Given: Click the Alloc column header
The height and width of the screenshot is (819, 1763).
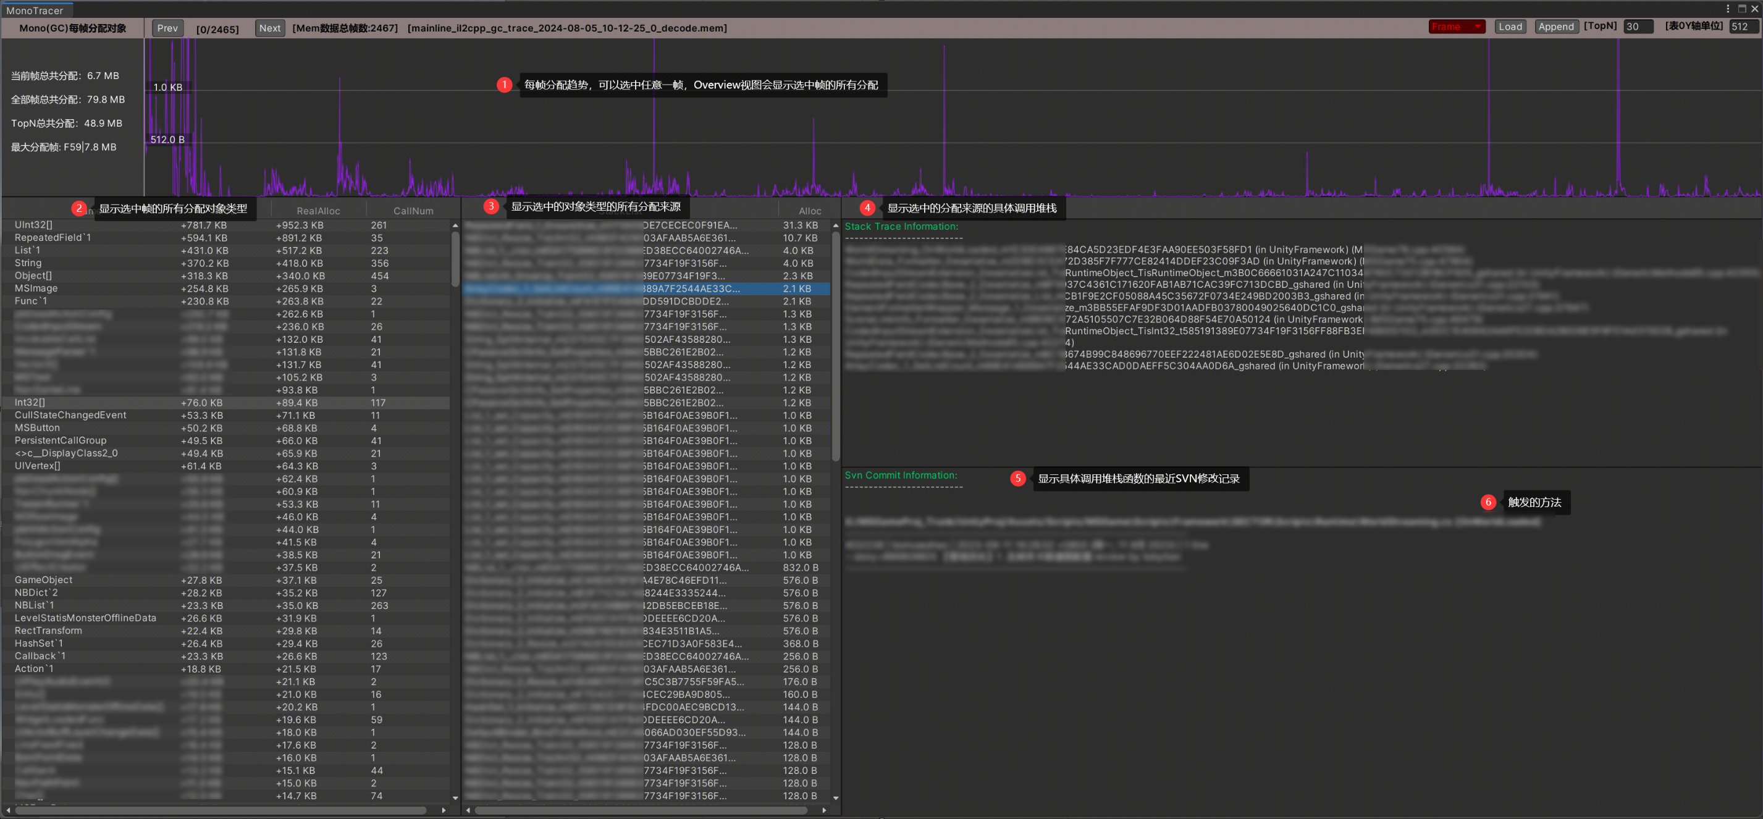Looking at the screenshot, I should tap(810, 211).
